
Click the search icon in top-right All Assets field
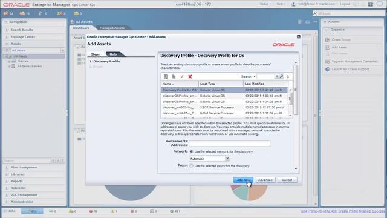click(x=315, y=13)
